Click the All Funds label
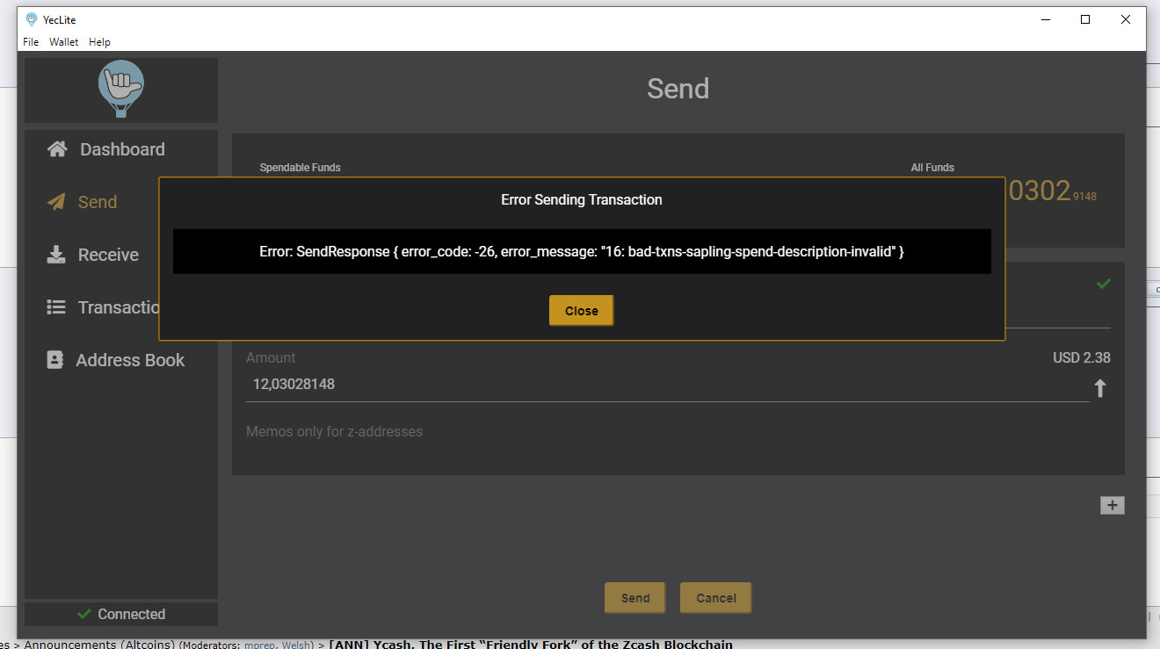Image resolution: width=1160 pixels, height=649 pixels. 932,167
